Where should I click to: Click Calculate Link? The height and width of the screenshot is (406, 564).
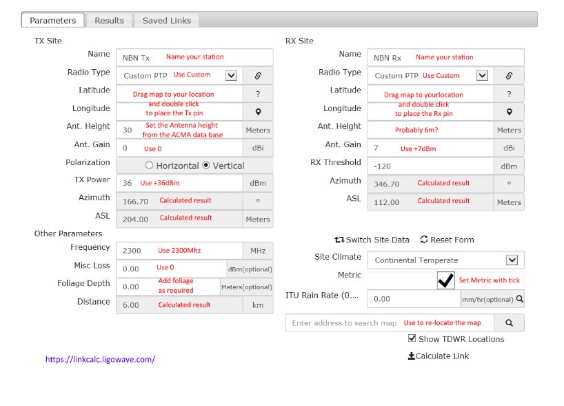439,356
